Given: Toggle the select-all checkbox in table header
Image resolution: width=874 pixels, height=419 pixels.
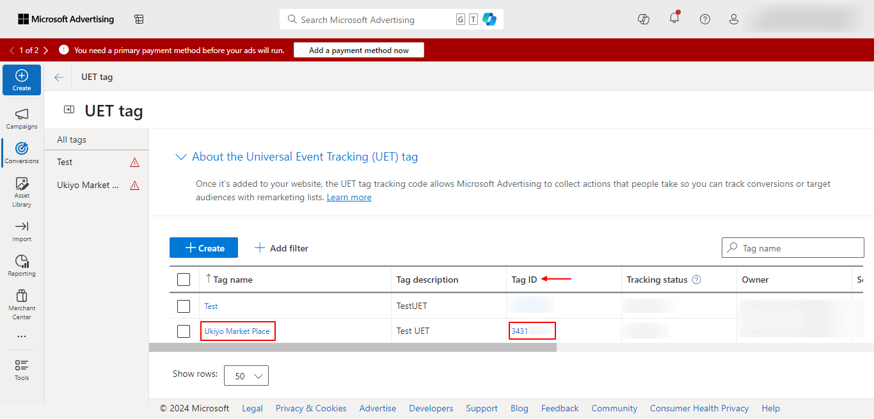Looking at the screenshot, I should 184,280.
